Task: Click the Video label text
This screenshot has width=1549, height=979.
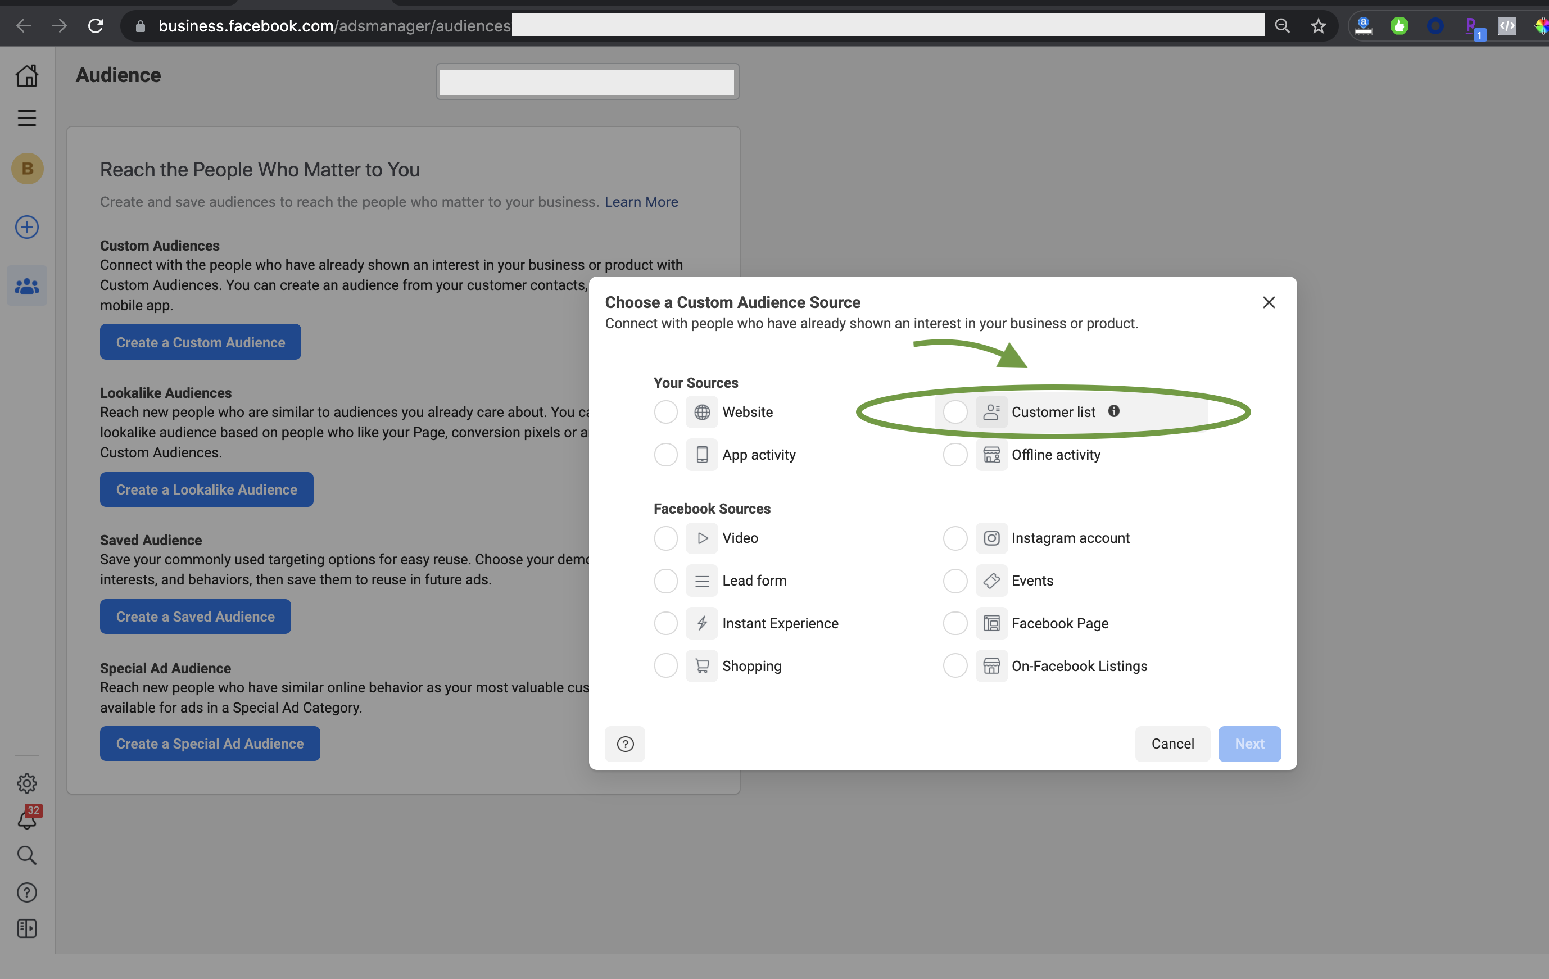Action: [740, 538]
